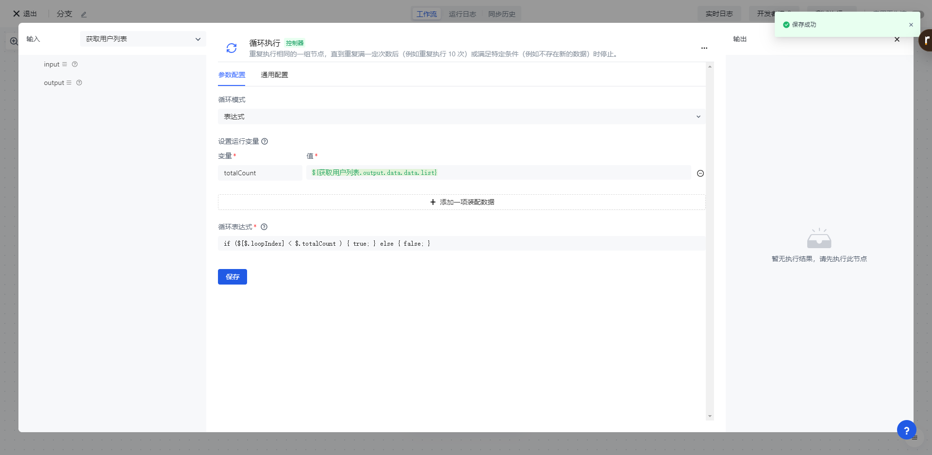The width and height of the screenshot is (932, 455).
Task: Open the blue help bubble button
Action: pyautogui.click(x=906, y=430)
